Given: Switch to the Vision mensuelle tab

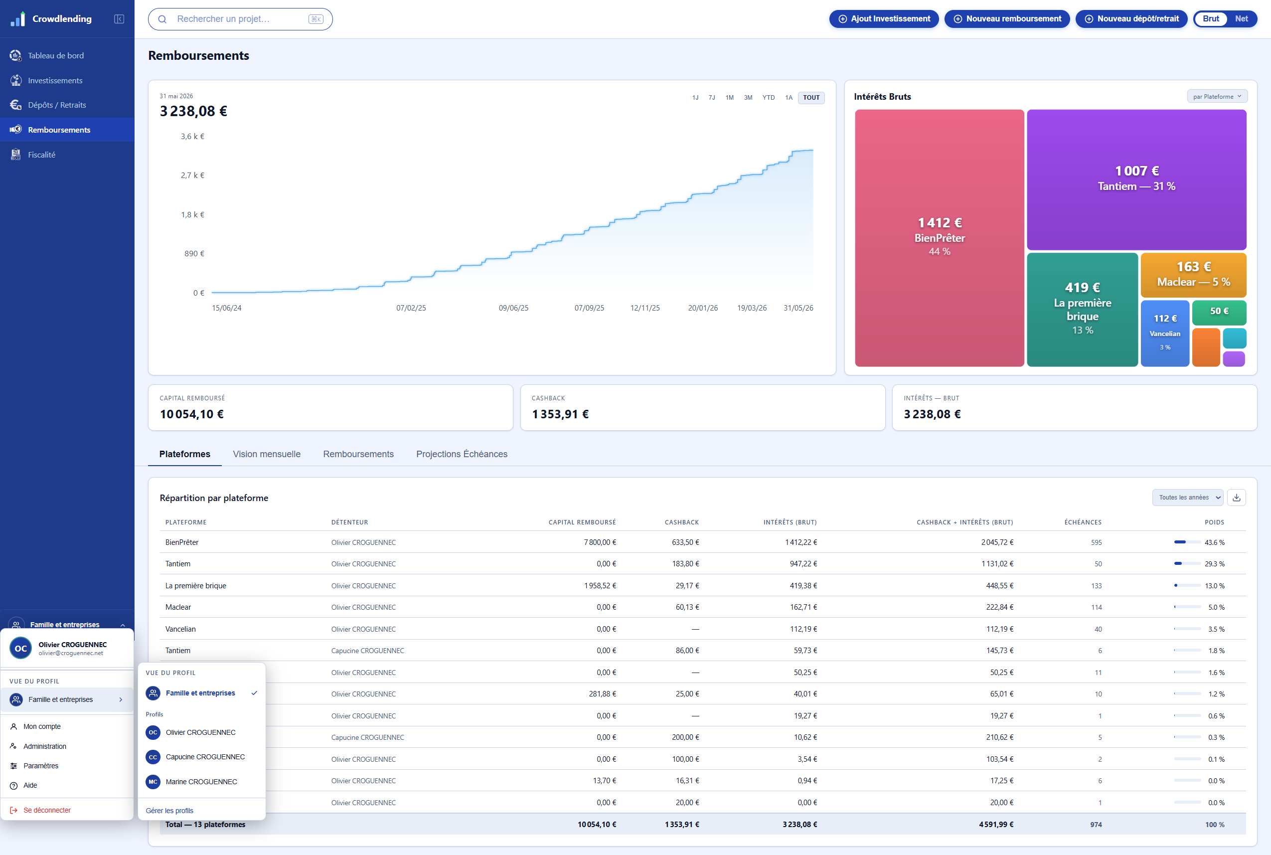Looking at the screenshot, I should [267, 454].
